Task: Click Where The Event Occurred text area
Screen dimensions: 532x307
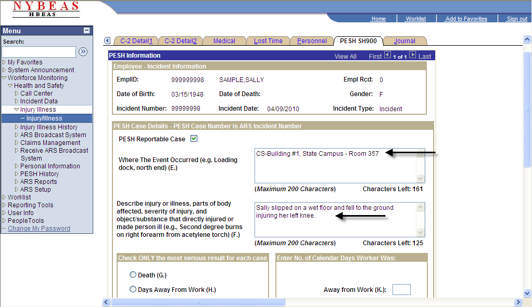Action: point(339,166)
